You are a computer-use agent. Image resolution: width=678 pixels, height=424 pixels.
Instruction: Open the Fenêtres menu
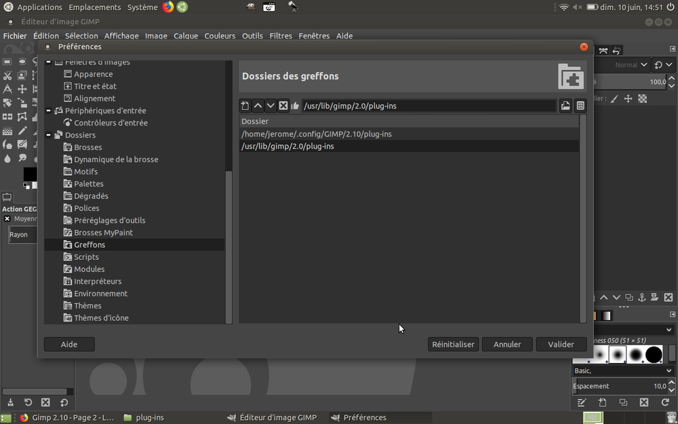[314, 36]
